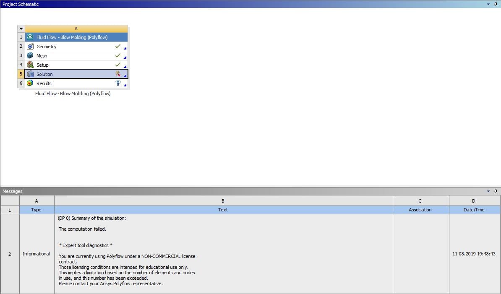Open the Project Schematic panel options dropdown
501x294 pixels.
coord(488,4)
